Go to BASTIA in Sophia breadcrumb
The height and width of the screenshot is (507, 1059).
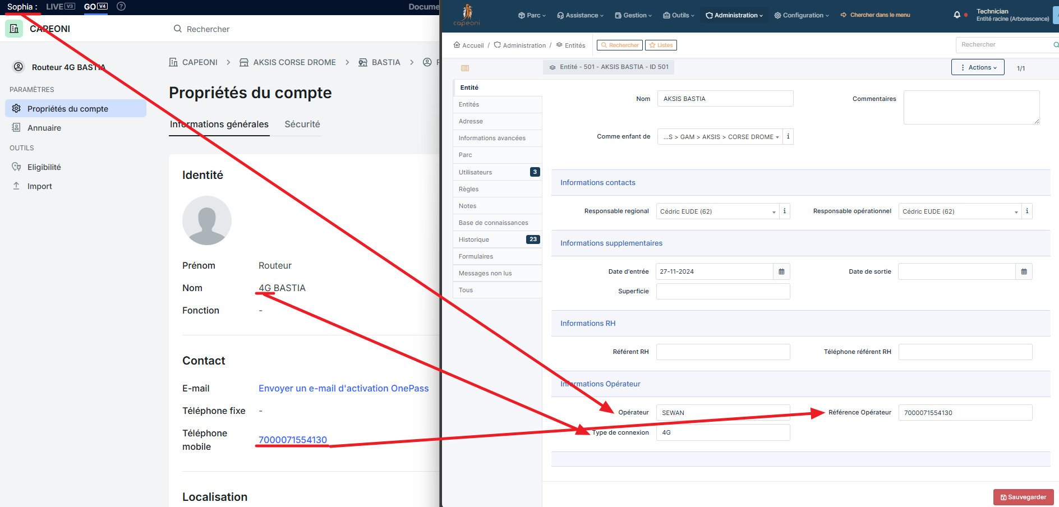pyautogui.click(x=380, y=62)
